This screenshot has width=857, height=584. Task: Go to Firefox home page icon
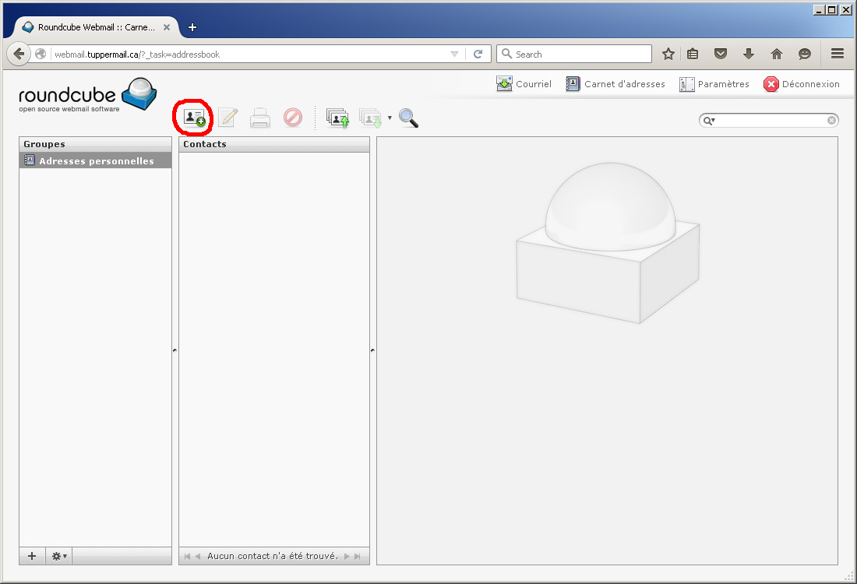(x=776, y=54)
